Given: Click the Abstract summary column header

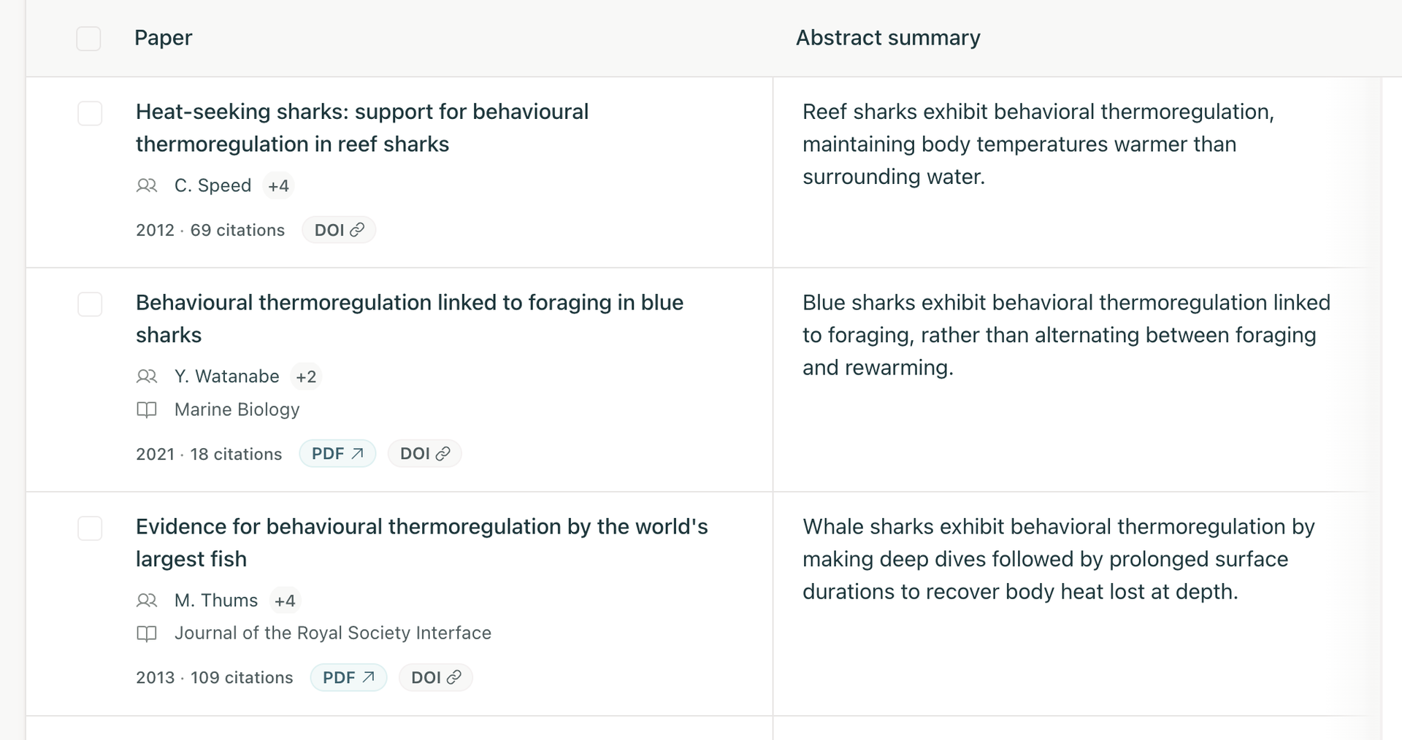Looking at the screenshot, I should [x=888, y=38].
